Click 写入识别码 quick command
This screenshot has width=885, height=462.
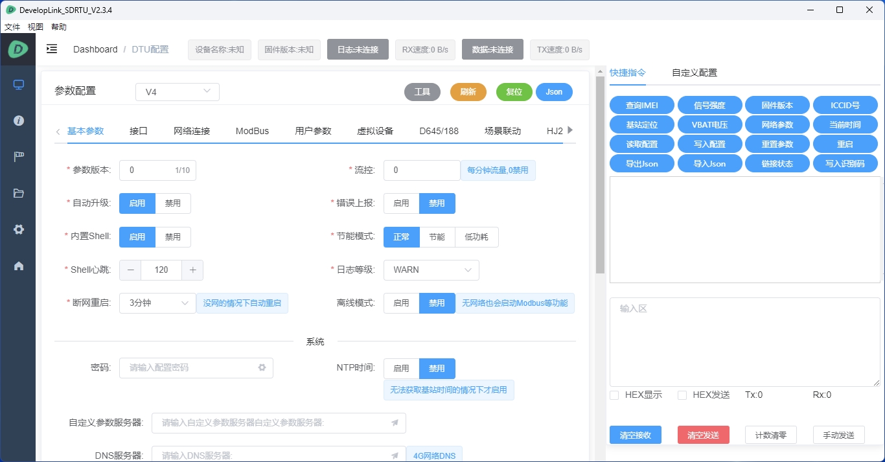(x=845, y=163)
